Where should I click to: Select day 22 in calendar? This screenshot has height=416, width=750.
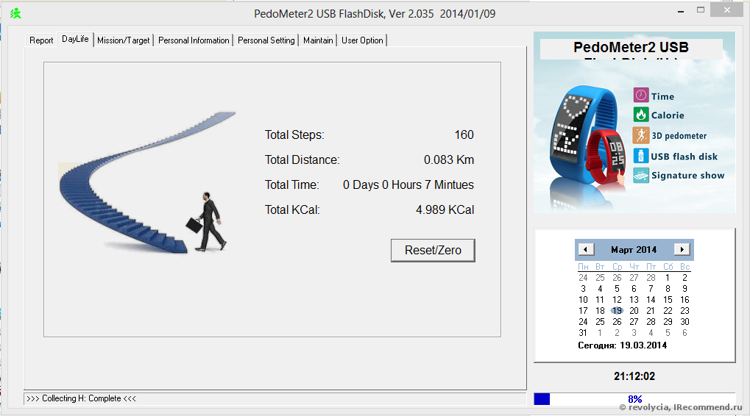pos(668,310)
